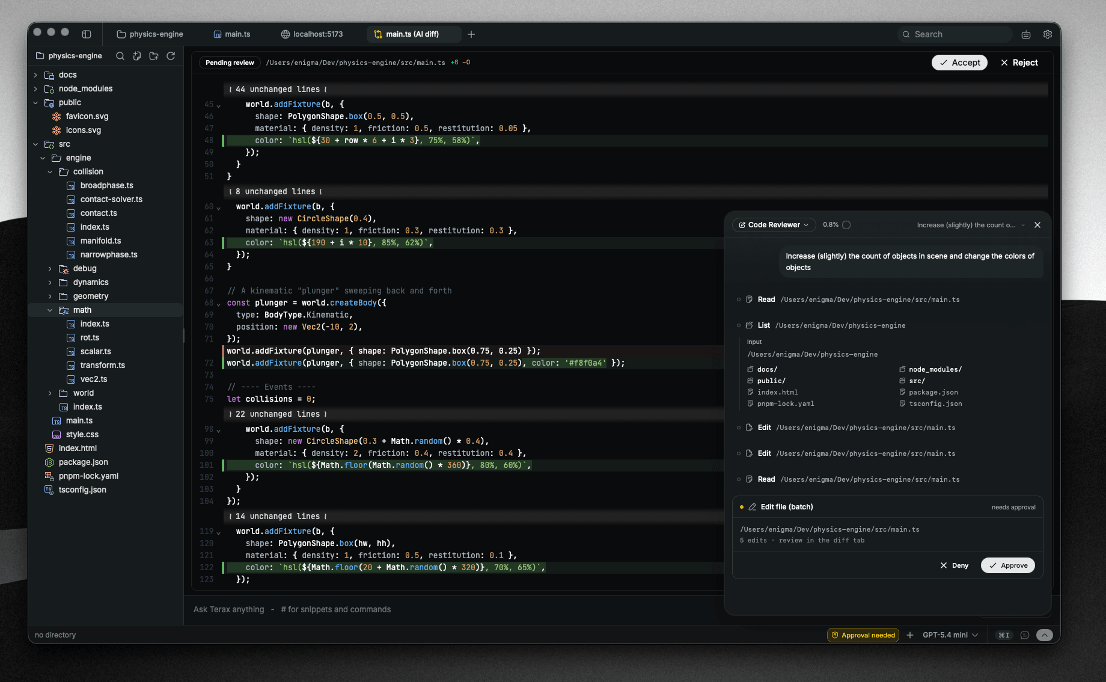Approve the batch file edit
The width and height of the screenshot is (1106, 682).
pyautogui.click(x=1007, y=565)
